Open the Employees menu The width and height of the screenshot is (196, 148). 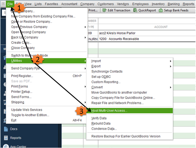[x=140, y=4]
